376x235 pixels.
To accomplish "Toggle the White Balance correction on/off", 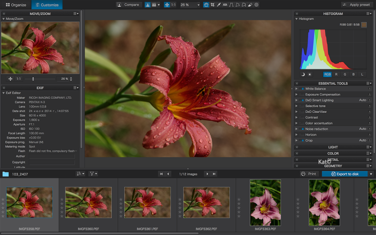I will (302, 89).
